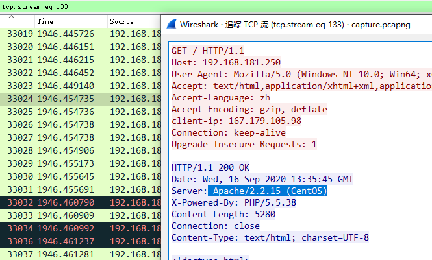Select packet row 33021
The height and width of the screenshot is (260, 432).
coord(81,60)
